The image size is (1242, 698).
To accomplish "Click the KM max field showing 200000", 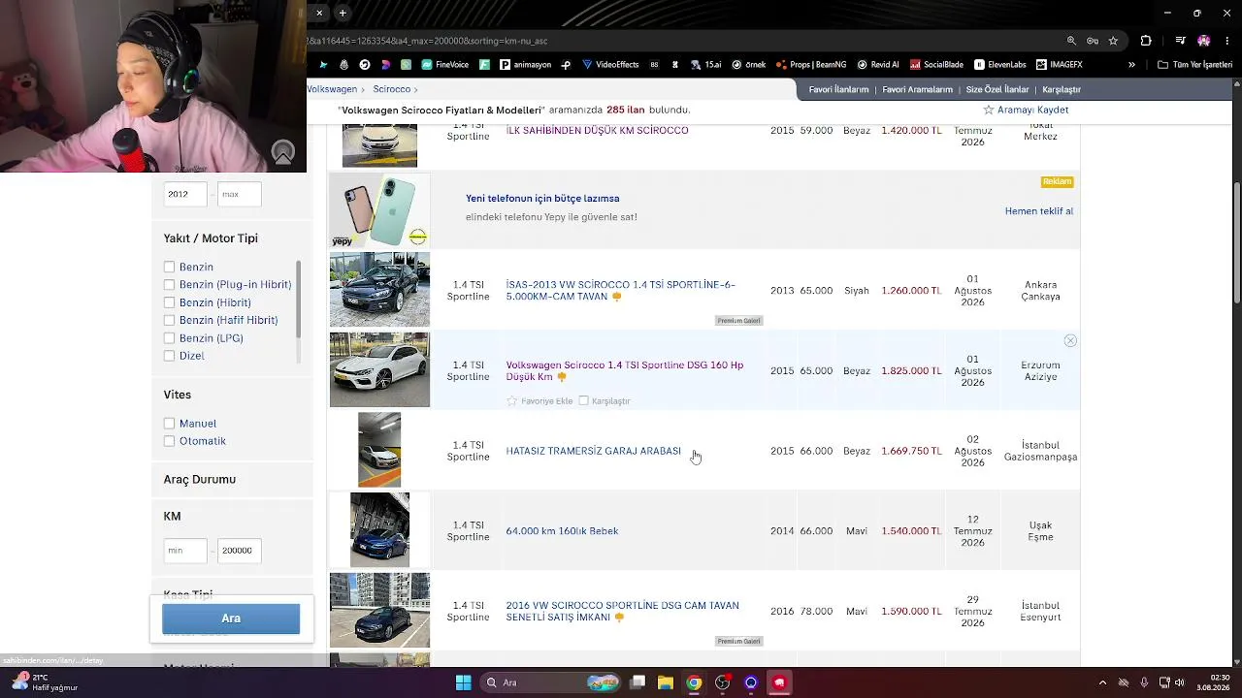I will pyautogui.click(x=239, y=551).
